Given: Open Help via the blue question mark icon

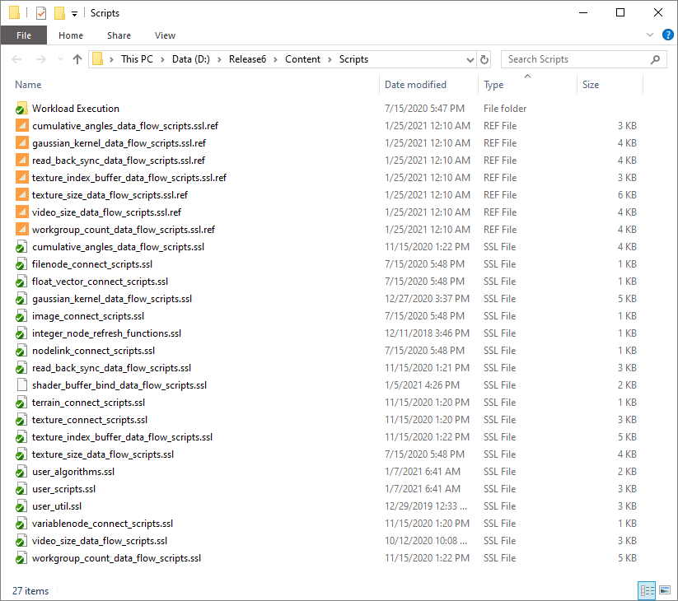Looking at the screenshot, I should [668, 35].
